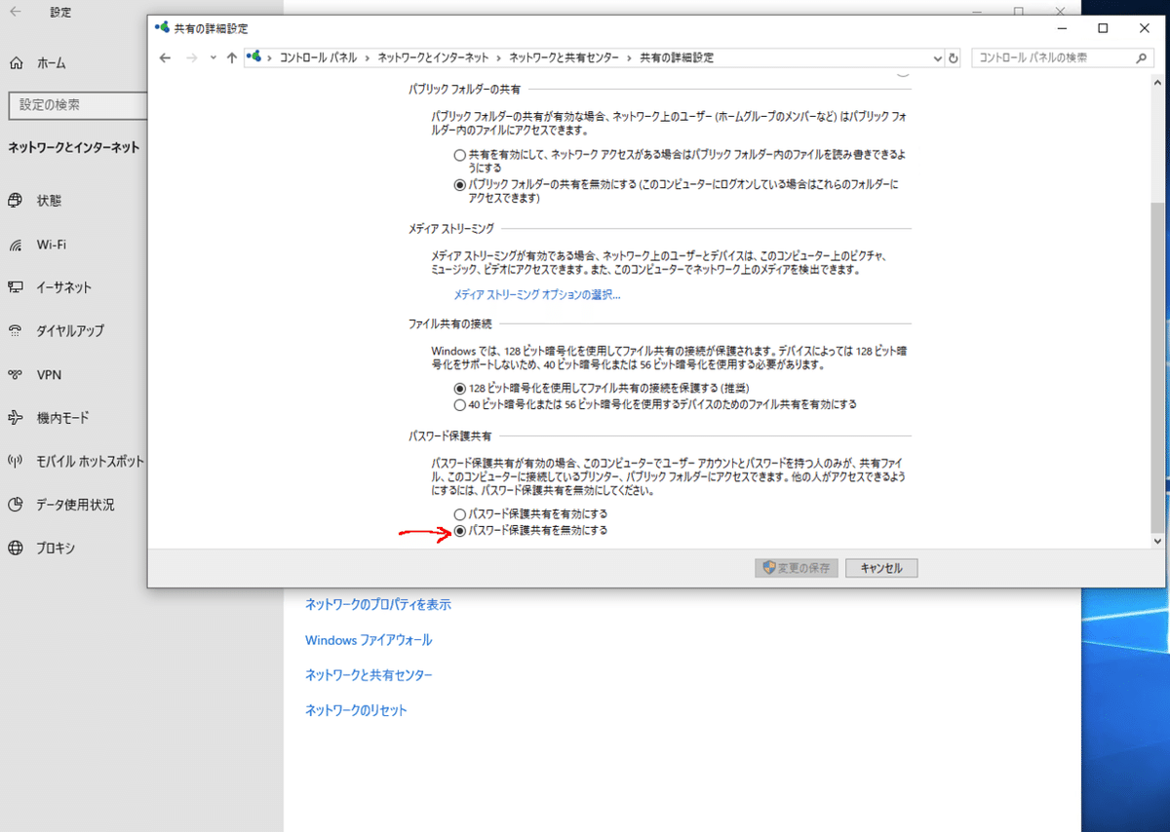This screenshot has width=1170, height=832.
Task: Refresh the control panel address bar
Action: click(x=953, y=57)
